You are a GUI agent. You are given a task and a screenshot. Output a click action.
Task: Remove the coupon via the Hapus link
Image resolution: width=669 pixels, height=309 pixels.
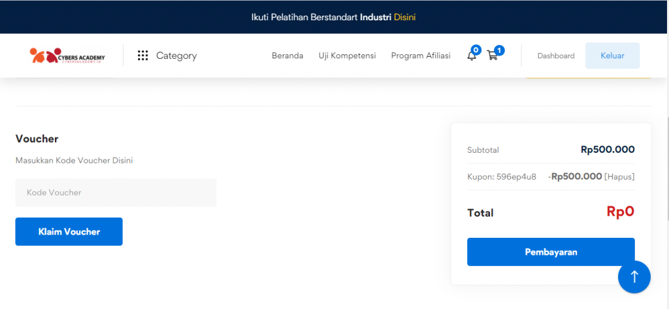click(619, 176)
